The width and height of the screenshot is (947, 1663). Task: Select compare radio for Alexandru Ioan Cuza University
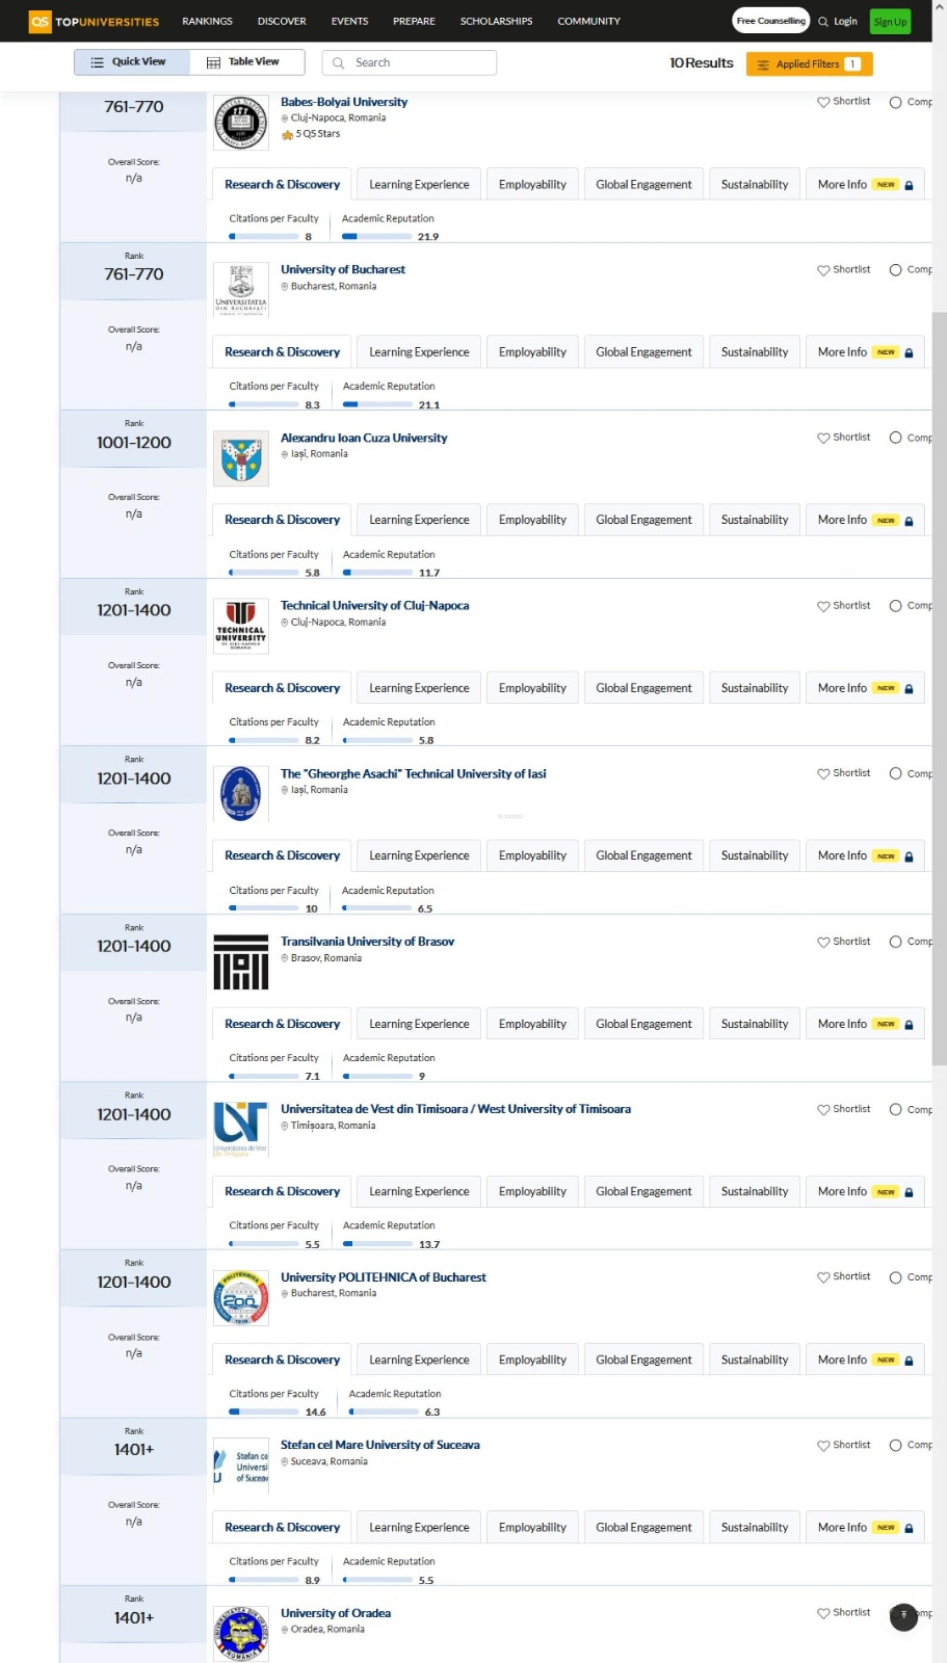pyautogui.click(x=895, y=438)
